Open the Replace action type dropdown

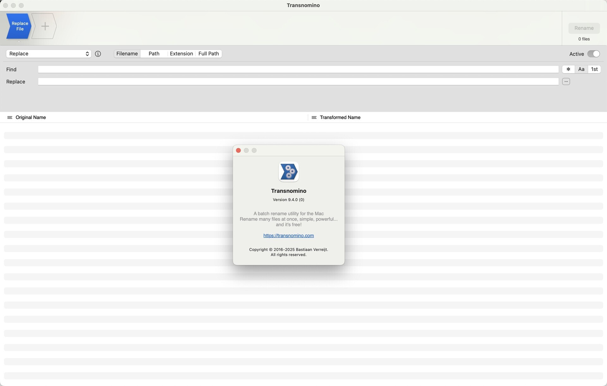click(x=49, y=54)
